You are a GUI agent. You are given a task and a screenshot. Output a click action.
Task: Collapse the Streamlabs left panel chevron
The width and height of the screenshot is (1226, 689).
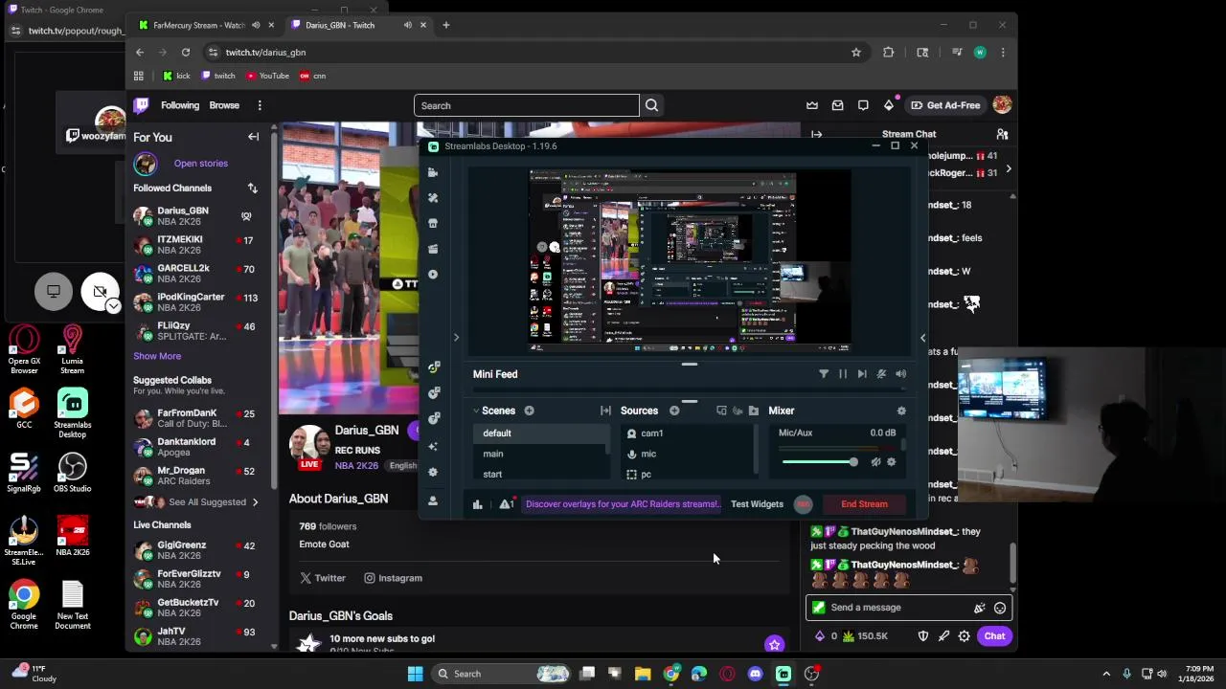456,337
